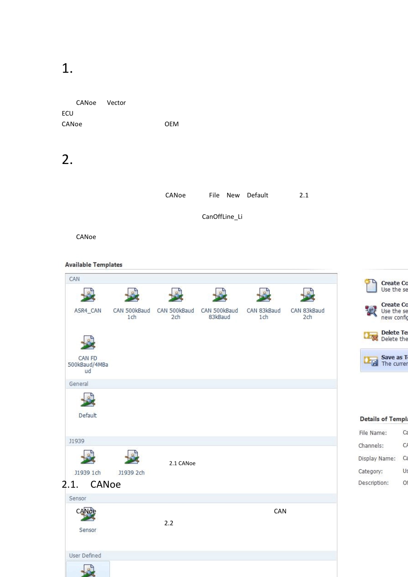Collapse the User Defined category header
The width and height of the screenshot is (408, 577).
pos(201,556)
